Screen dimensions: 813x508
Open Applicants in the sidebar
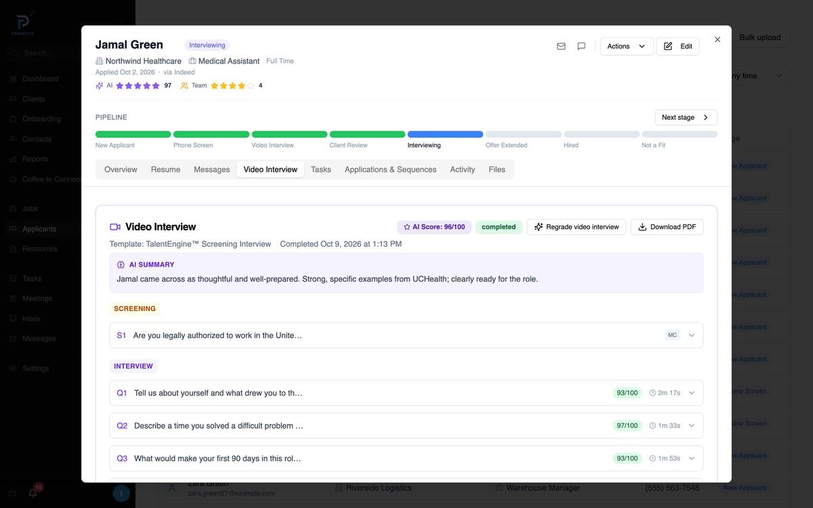39,229
